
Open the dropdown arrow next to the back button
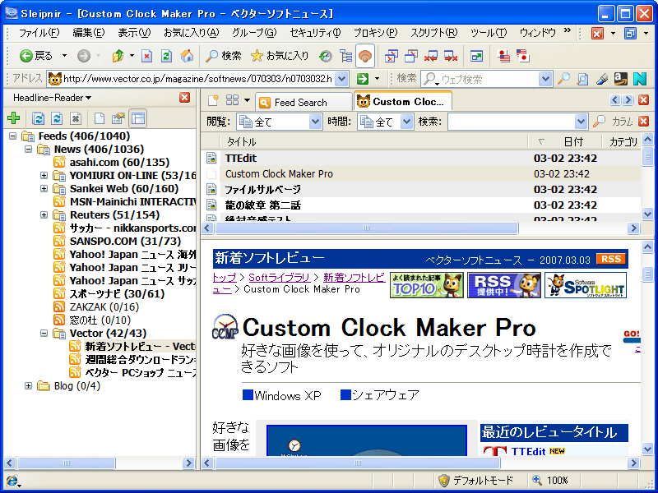tap(64, 56)
